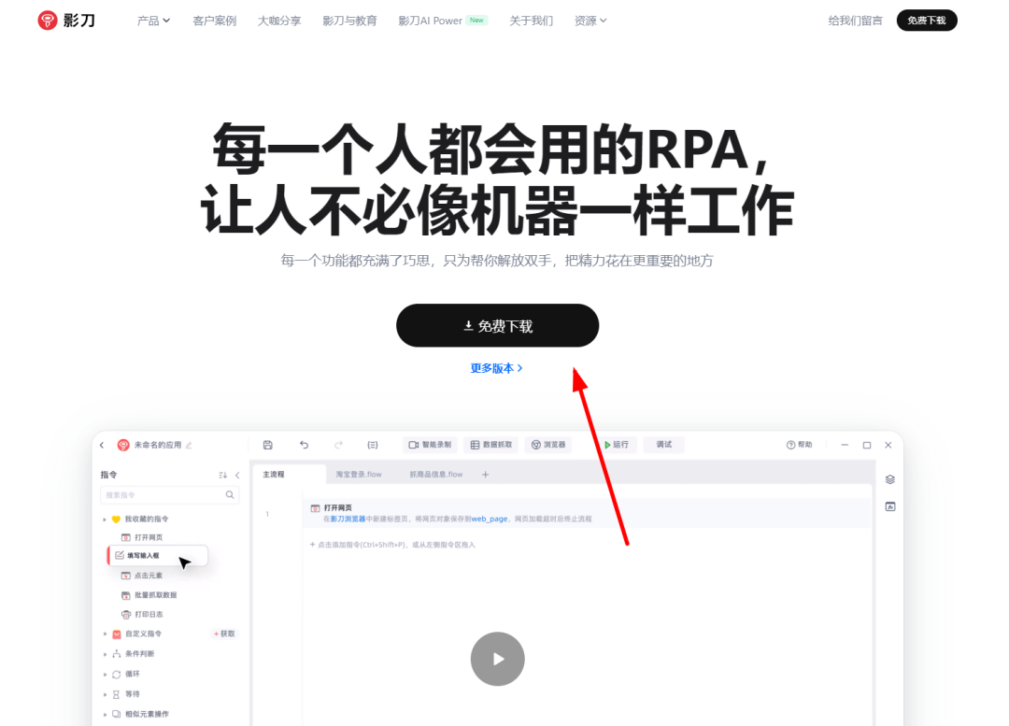Click the image panel icon in the right sidebar
This screenshot has height=726, width=1009.
tap(890, 506)
